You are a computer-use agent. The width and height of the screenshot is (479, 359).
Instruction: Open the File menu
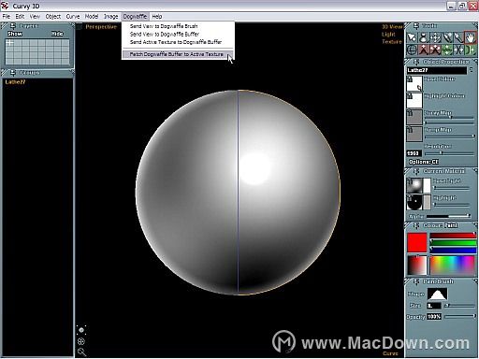(x=7, y=17)
